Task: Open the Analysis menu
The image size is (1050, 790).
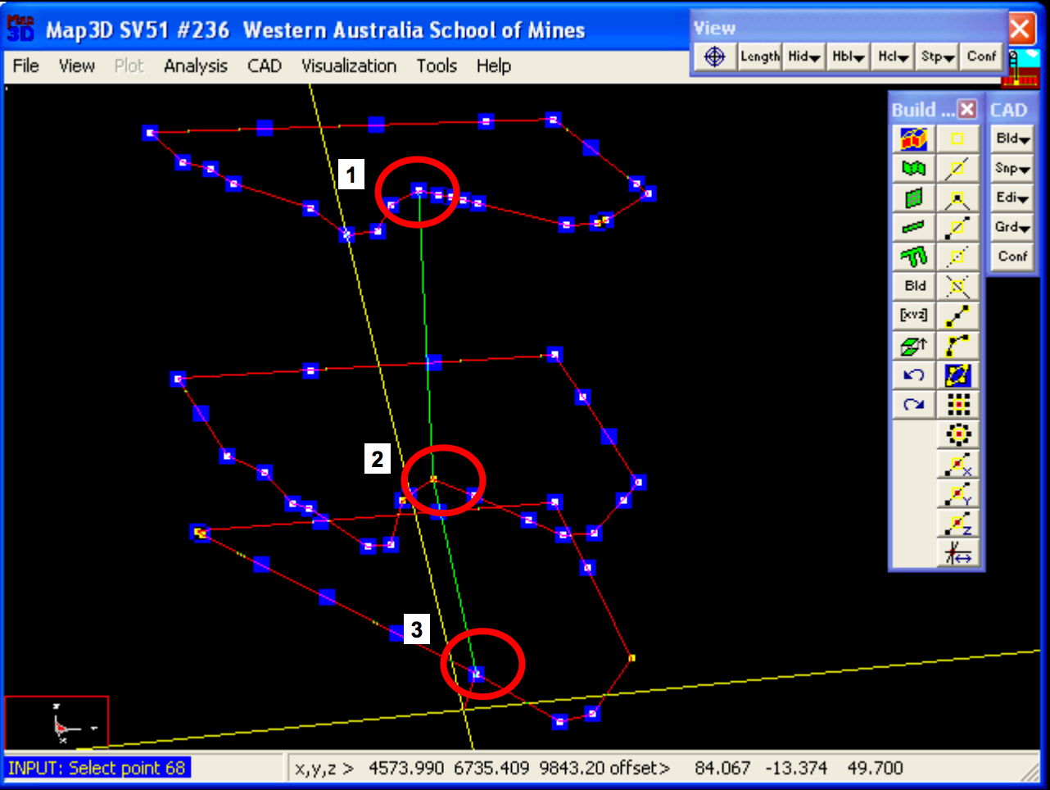Action: 195,66
